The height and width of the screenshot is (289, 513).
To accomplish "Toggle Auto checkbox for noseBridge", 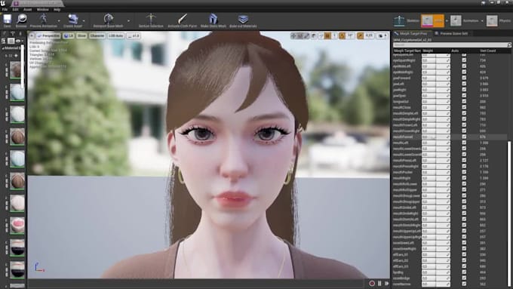I will [x=464, y=278].
